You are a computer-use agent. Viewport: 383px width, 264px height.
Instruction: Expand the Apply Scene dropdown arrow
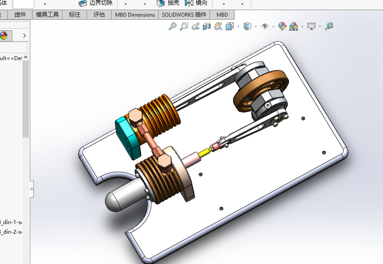pos(302,26)
